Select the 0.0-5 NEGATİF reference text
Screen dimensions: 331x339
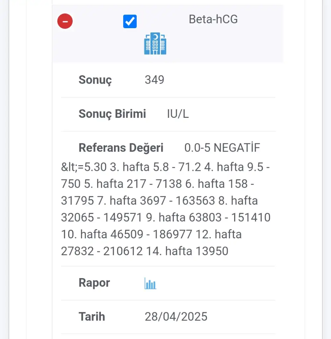[222, 148]
